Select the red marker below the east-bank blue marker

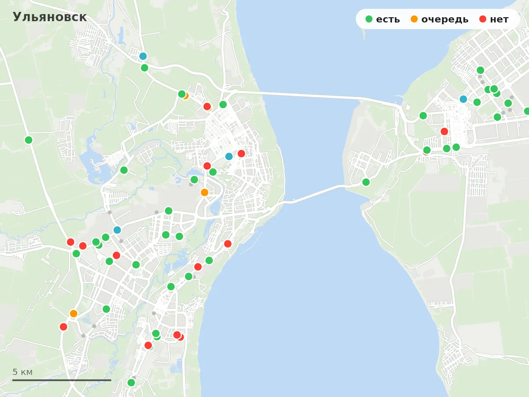444,131
